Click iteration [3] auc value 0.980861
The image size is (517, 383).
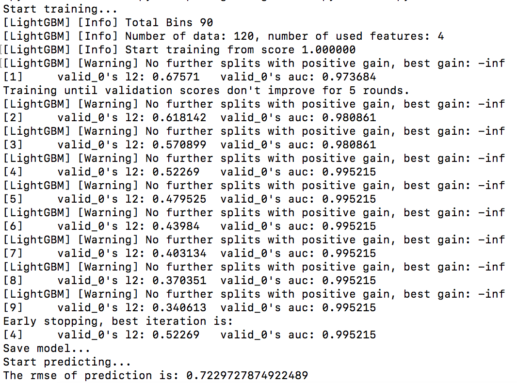pyautogui.click(x=349, y=144)
